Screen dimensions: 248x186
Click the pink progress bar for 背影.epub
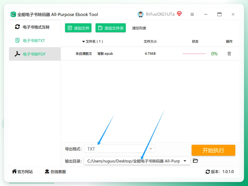[194, 54]
